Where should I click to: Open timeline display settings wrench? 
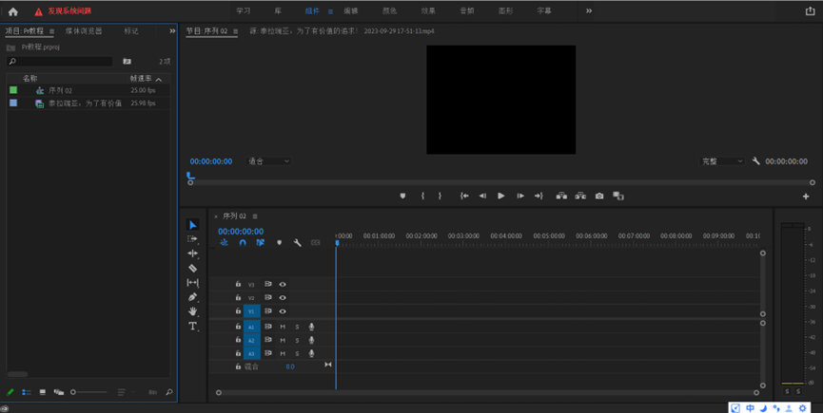click(298, 243)
